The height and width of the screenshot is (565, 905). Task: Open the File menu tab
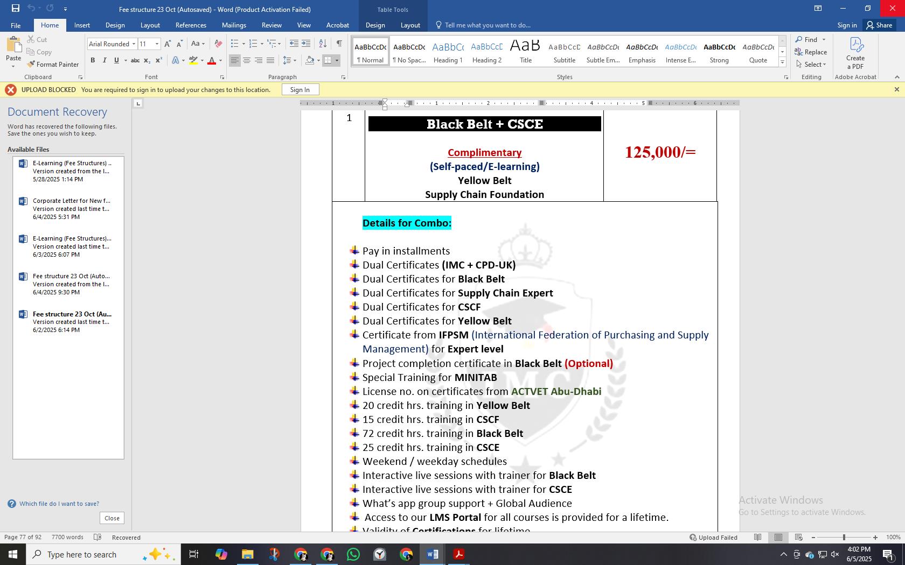(16, 25)
